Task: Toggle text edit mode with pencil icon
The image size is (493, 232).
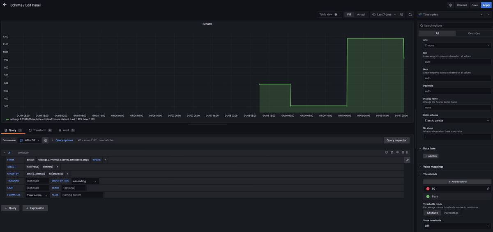Action: (x=407, y=160)
